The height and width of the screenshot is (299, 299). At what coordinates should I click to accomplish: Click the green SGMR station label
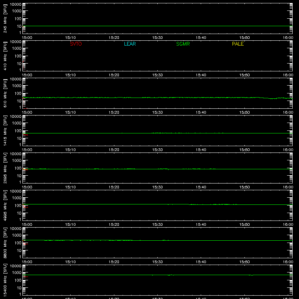183,44
